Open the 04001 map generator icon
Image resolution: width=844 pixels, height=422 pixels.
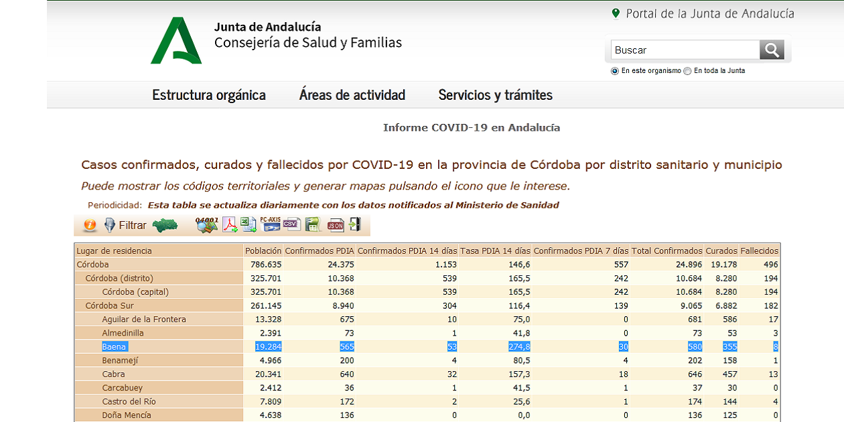coord(206,226)
